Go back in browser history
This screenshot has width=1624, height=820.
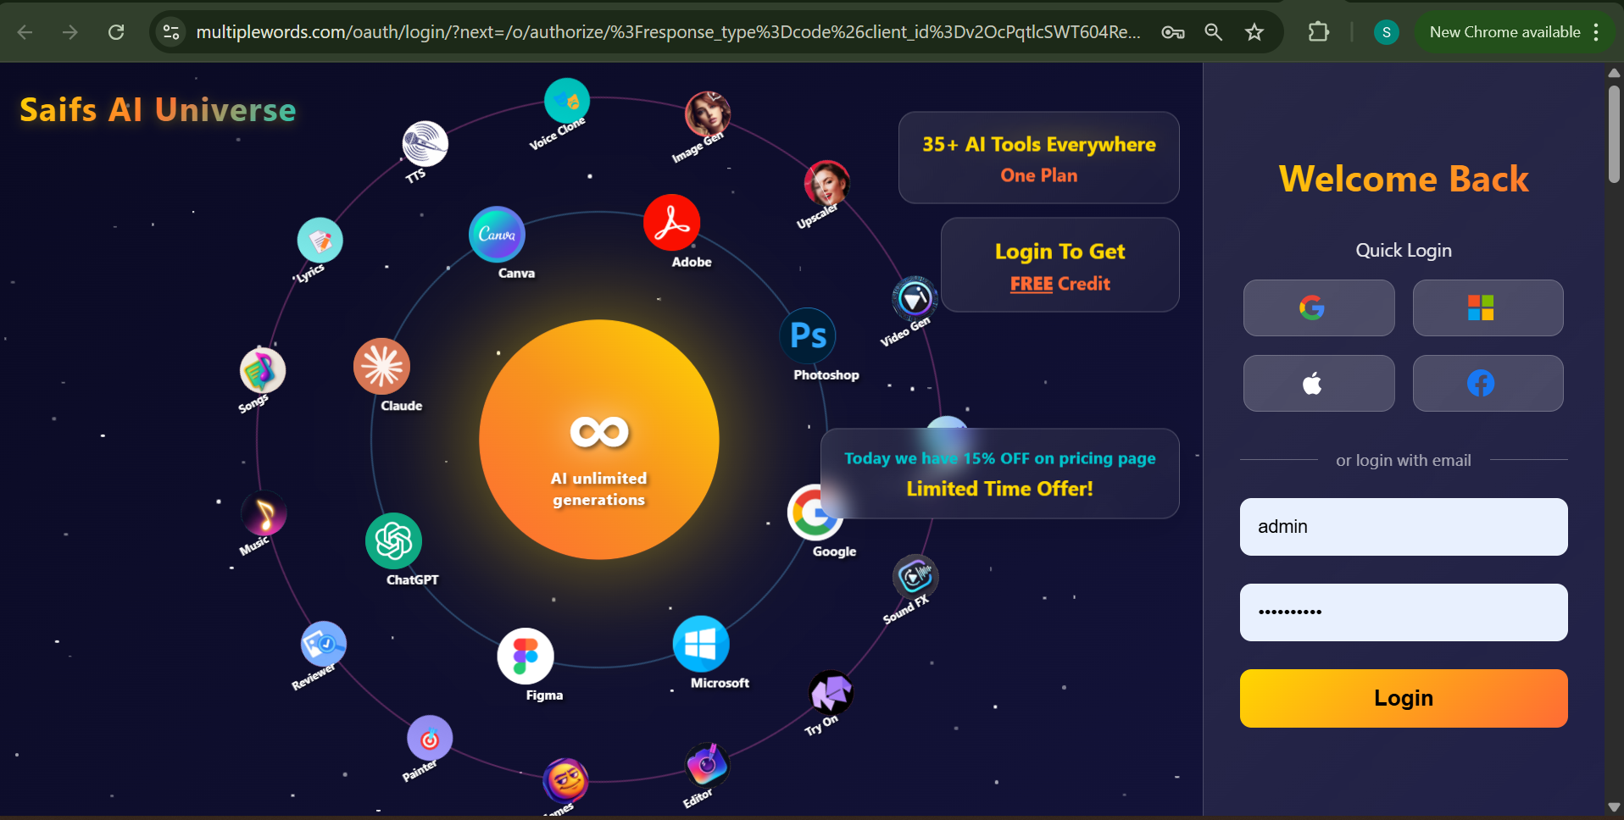click(x=25, y=32)
